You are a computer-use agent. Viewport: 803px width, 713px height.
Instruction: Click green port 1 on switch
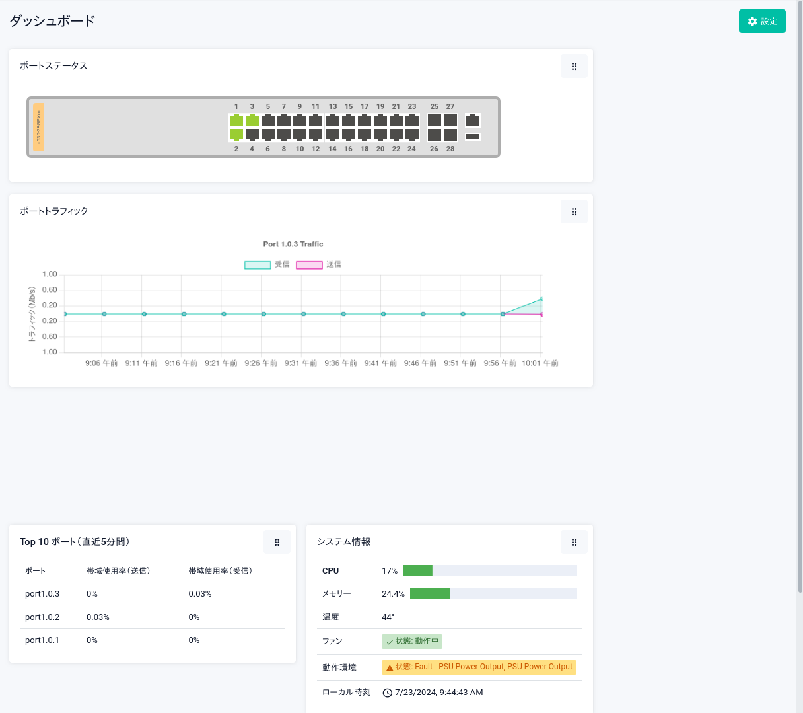click(x=236, y=120)
